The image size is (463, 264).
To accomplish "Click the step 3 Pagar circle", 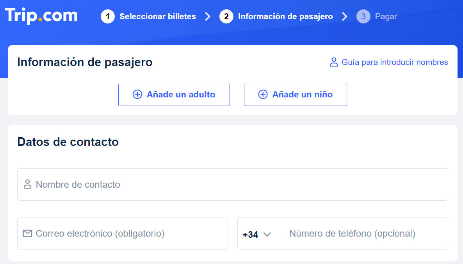I will 363,16.
